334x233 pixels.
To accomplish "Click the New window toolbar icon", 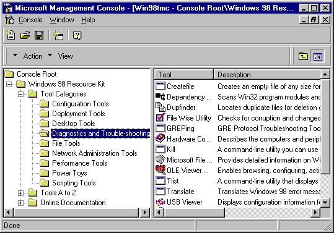I will 58,35.
